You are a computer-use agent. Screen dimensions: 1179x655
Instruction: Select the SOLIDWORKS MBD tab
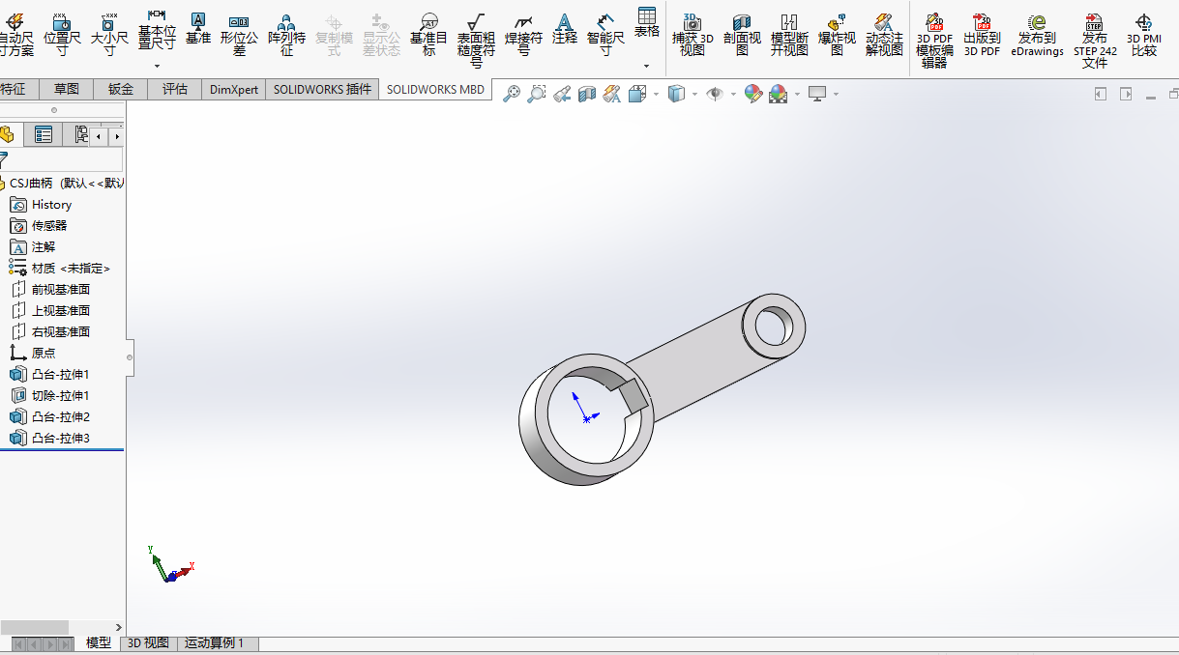[x=435, y=89]
